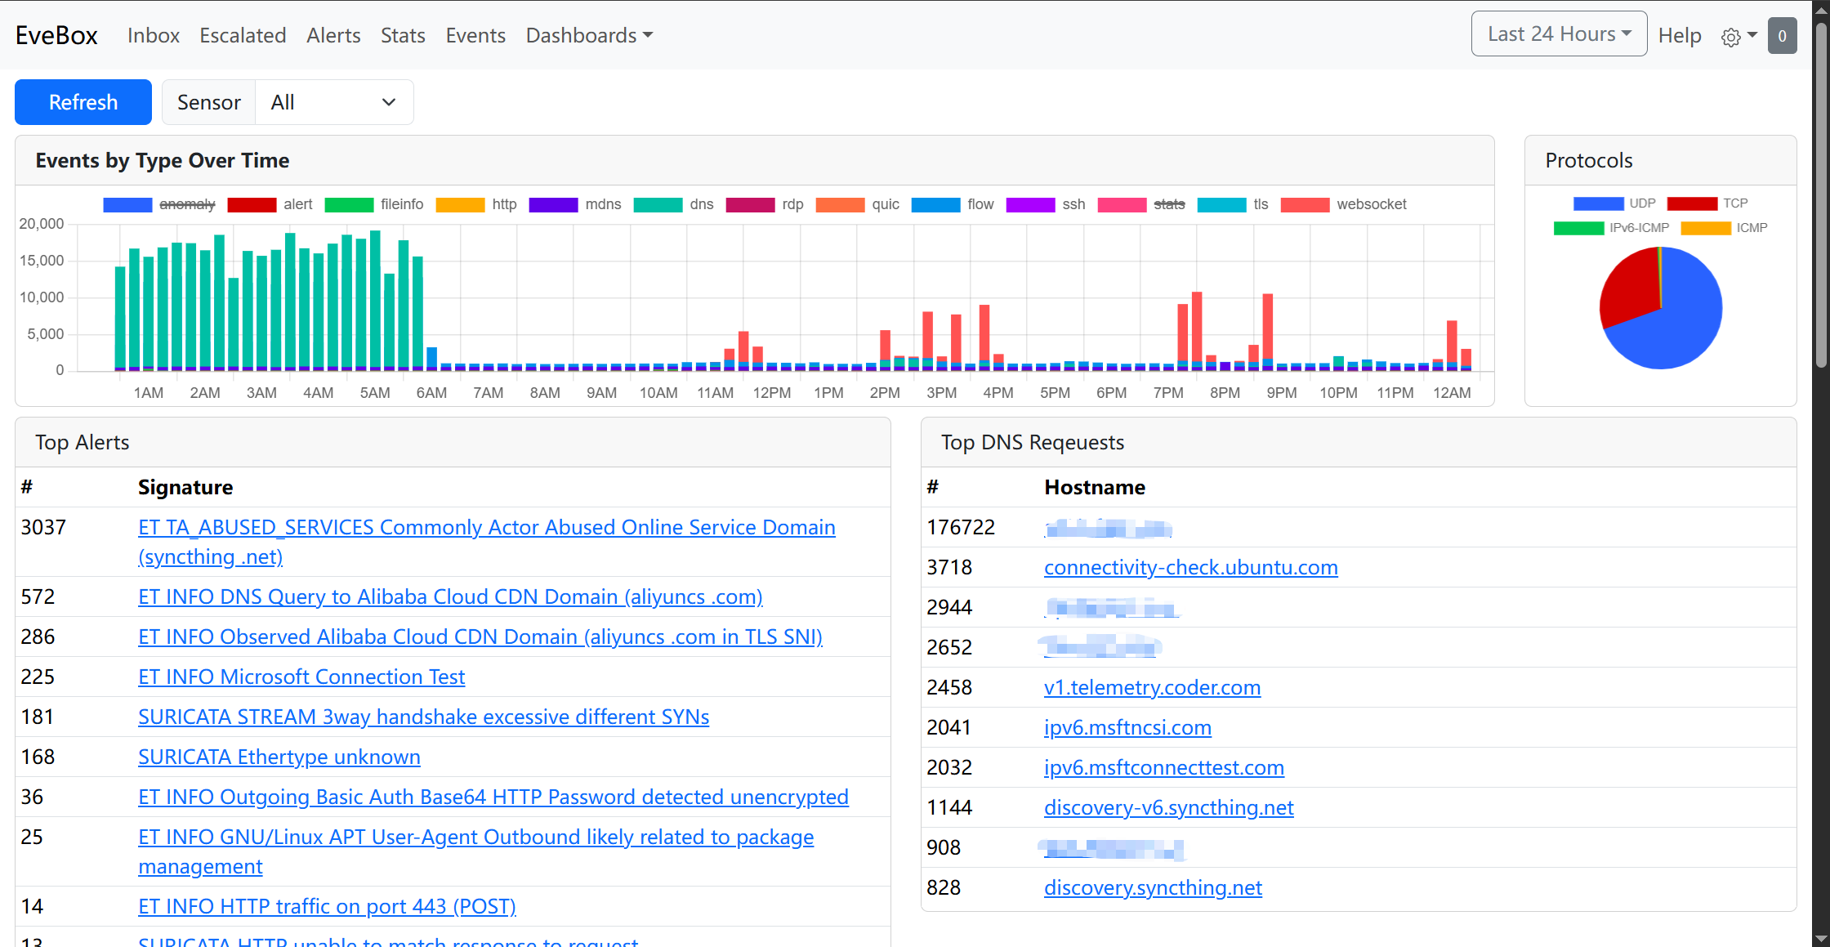This screenshot has height=947, width=1830.
Task: Click the websocket legend color box
Action: 1305,204
